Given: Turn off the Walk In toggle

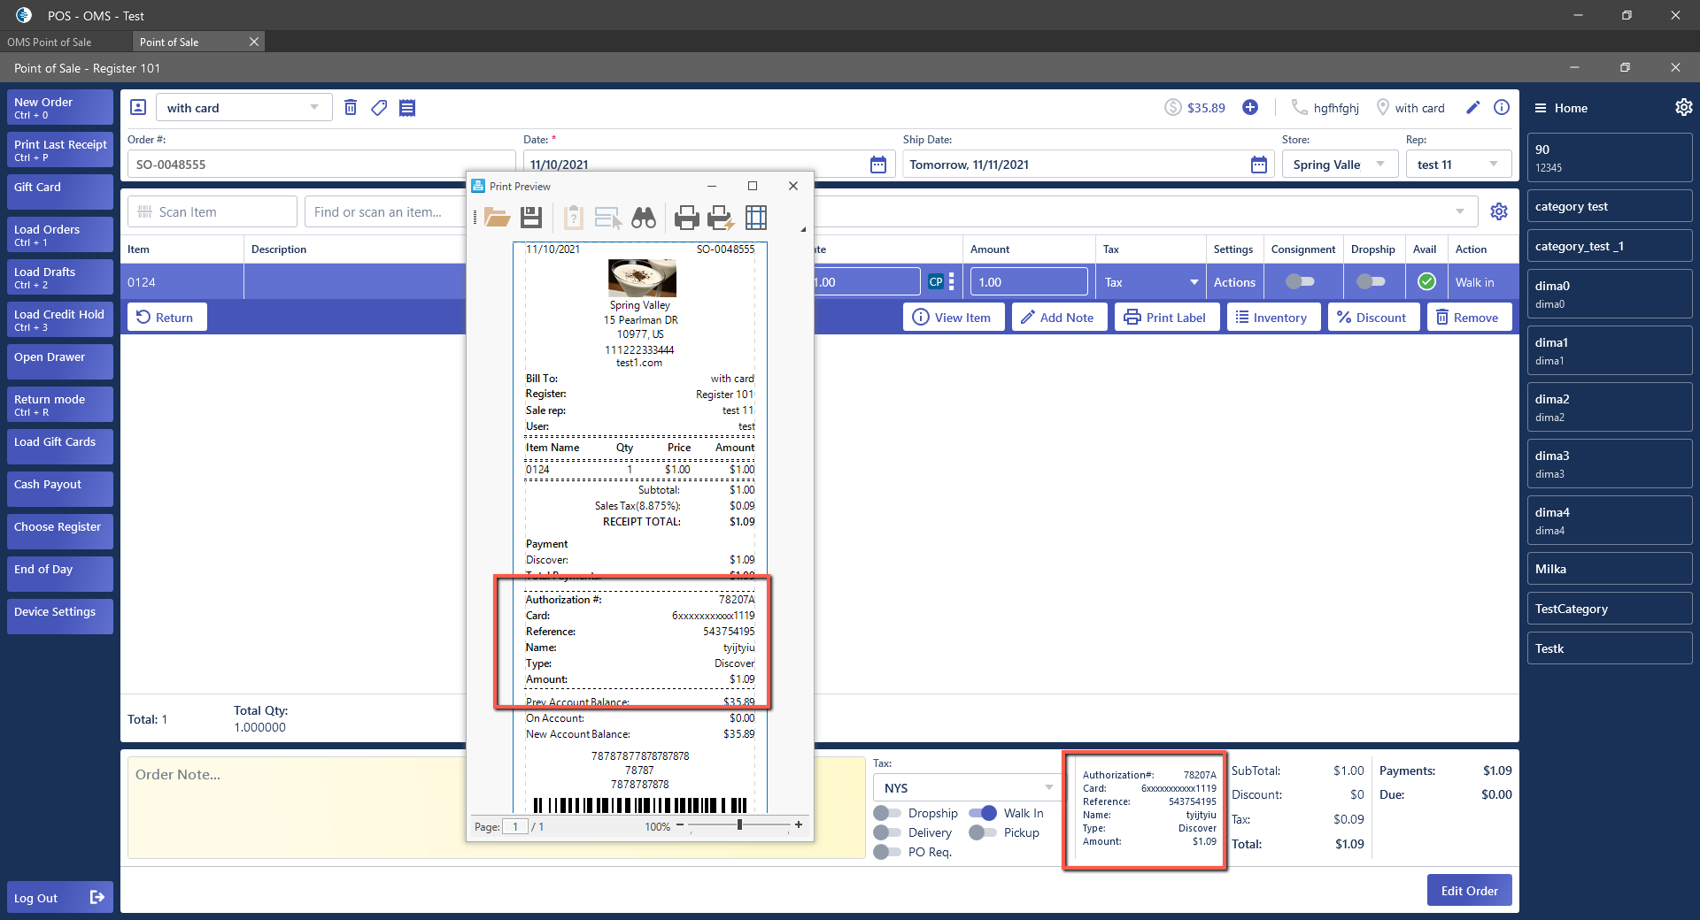Looking at the screenshot, I should 983,813.
